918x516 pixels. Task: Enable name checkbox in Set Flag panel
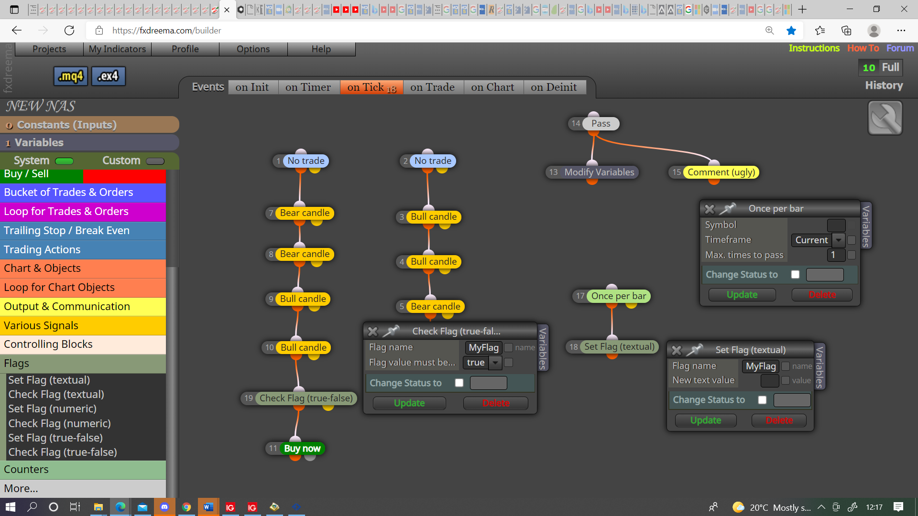coord(786,366)
